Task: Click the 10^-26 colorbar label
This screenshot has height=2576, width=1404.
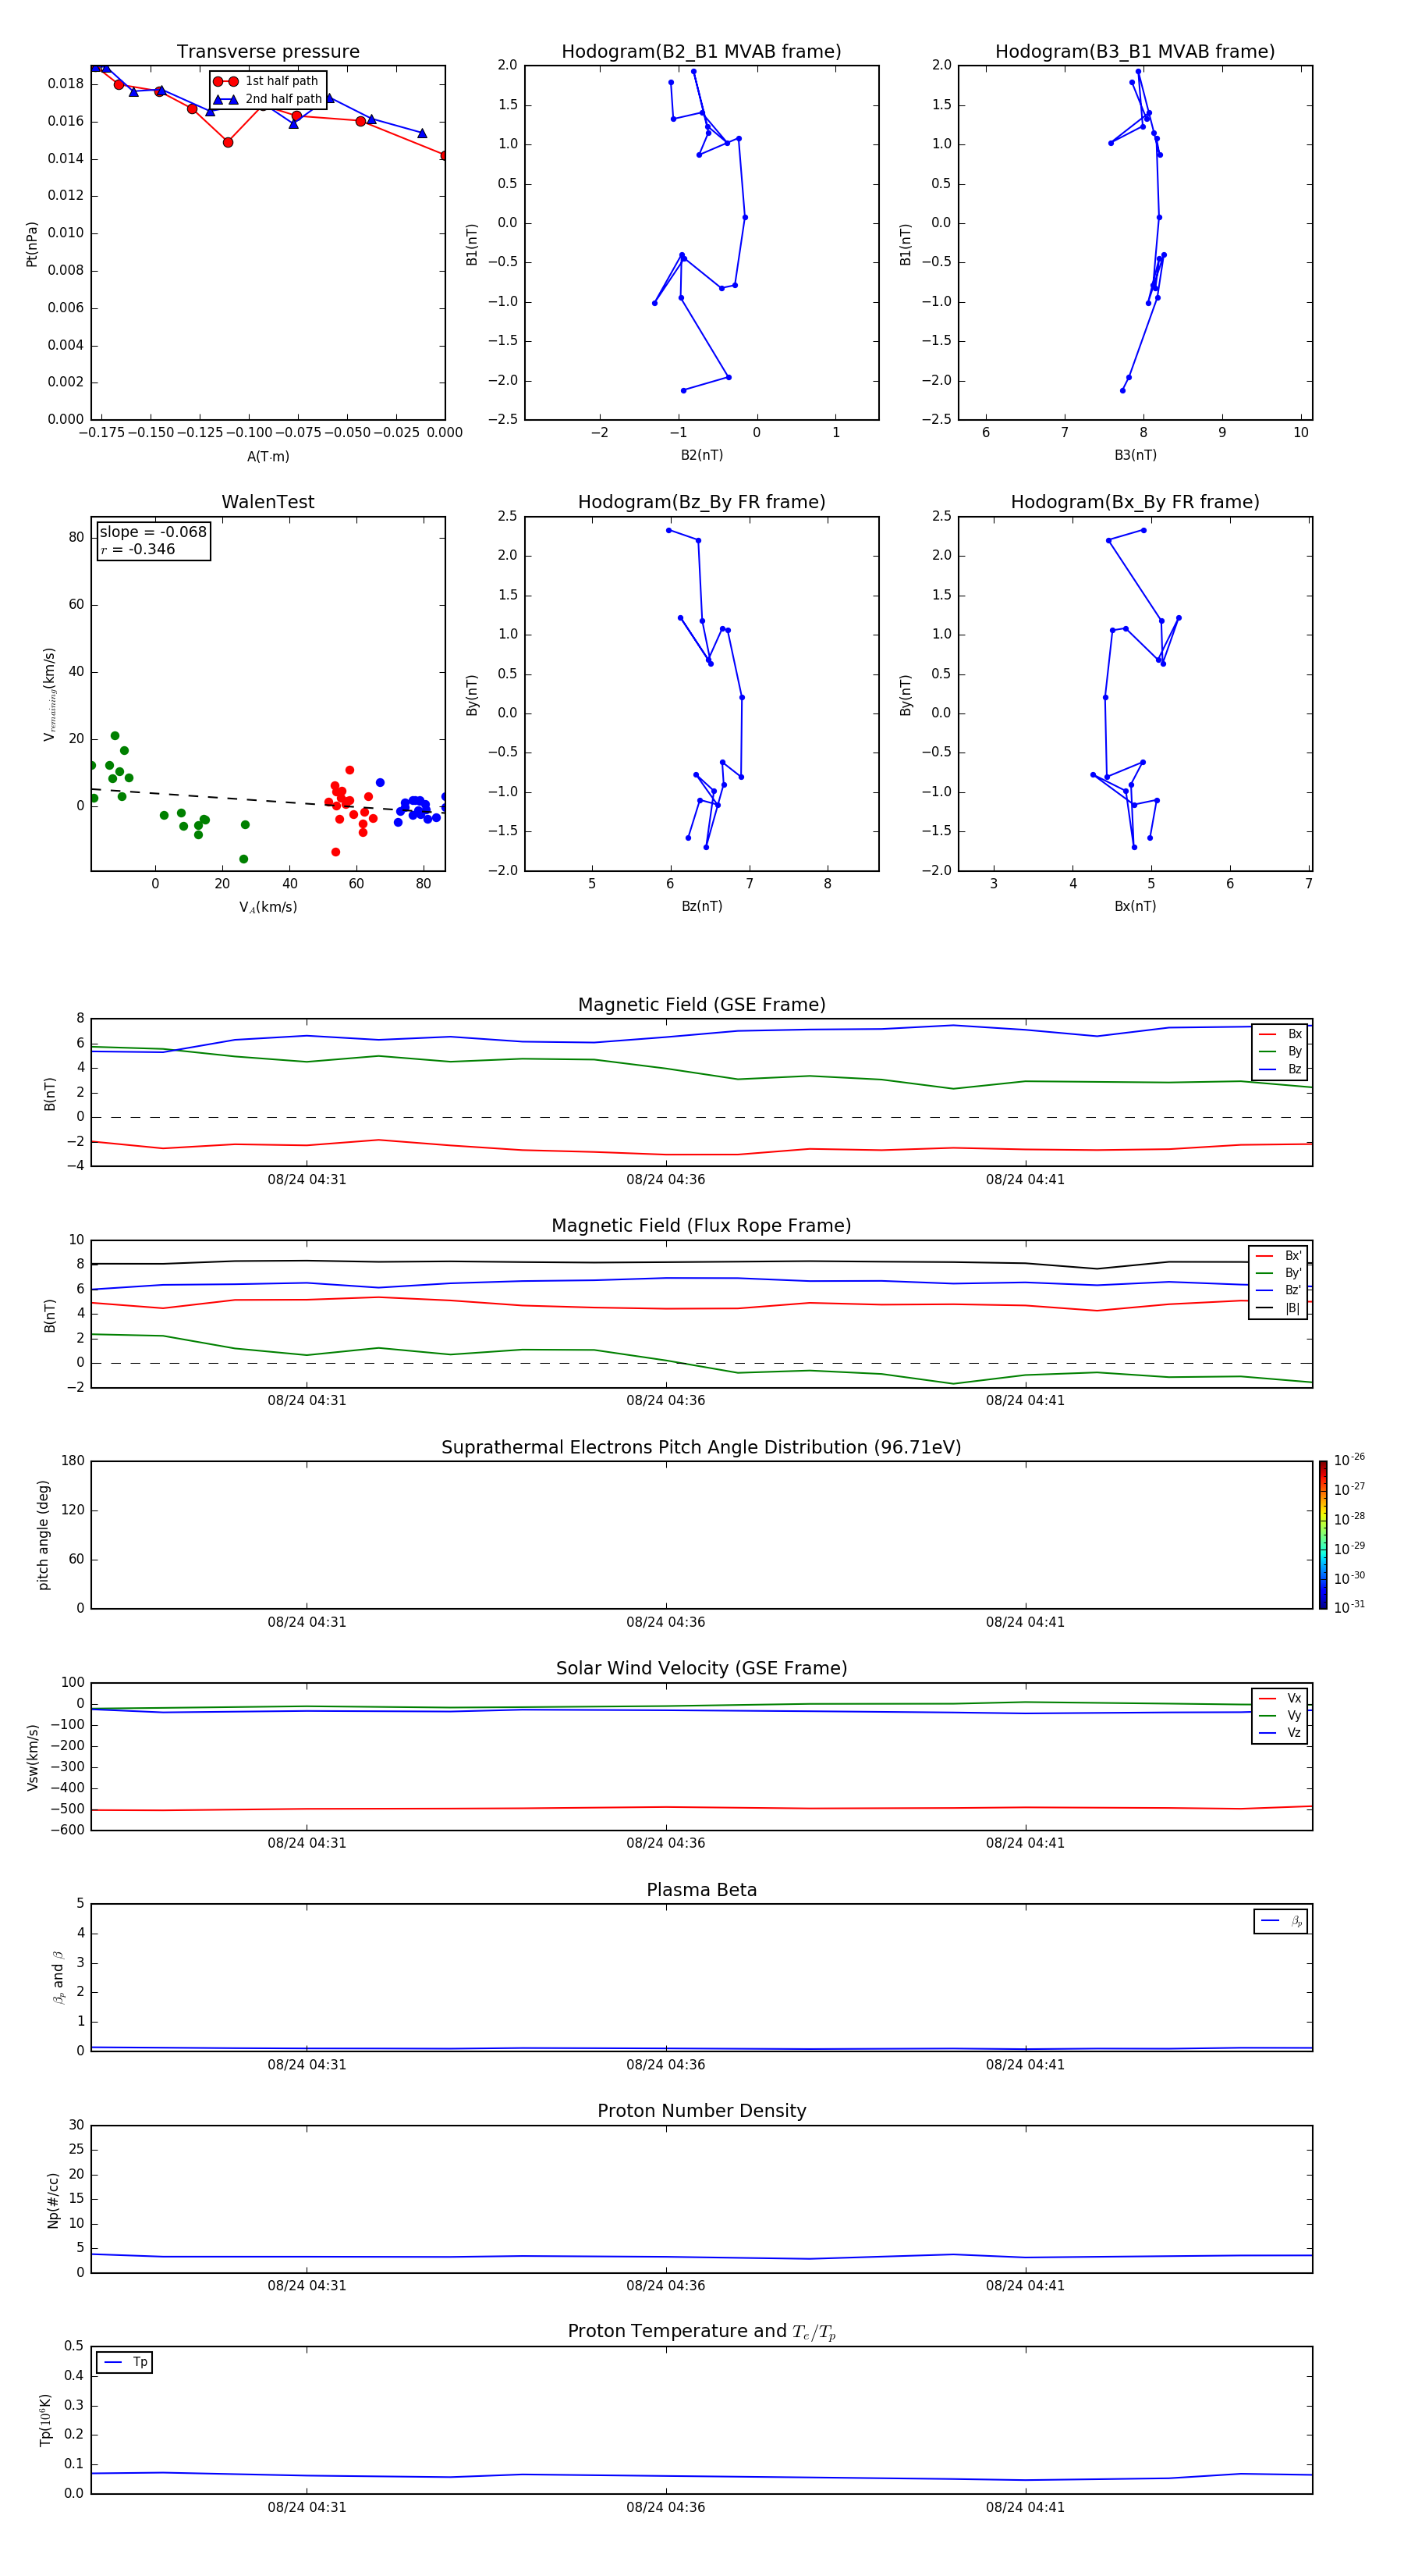Action: 1349,1460
